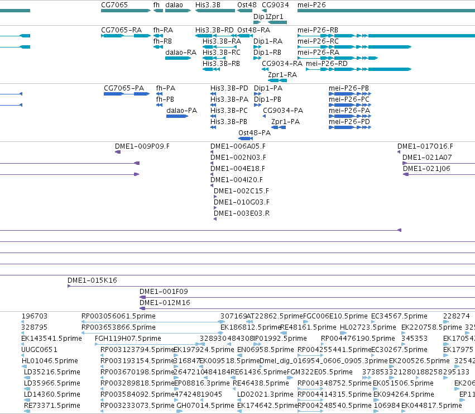Click the DME1-002N03.F clone label
Viewport: 475px width, 414px height.
point(238,158)
